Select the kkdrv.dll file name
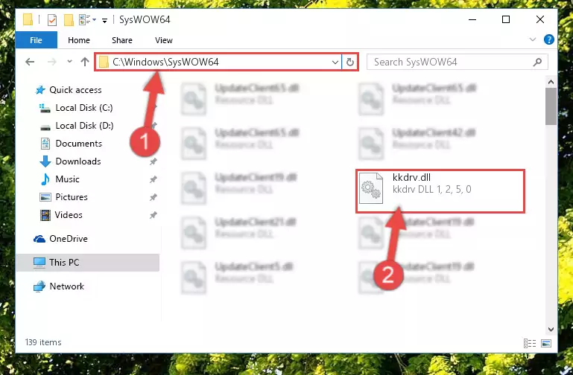Viewport: 573px width, 375px height. 411,177
